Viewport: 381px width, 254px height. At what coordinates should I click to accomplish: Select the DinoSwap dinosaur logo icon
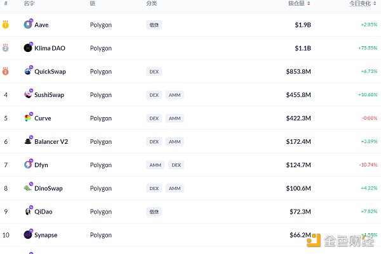click(28, 188)
